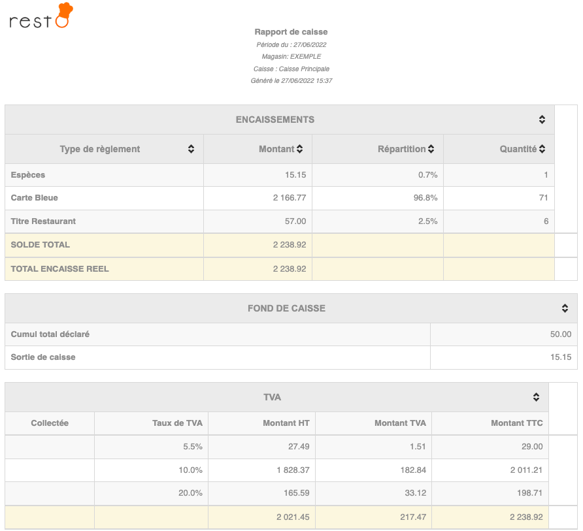This screenshot has width=583, height=531.
Task: Click the Rapport de caisse title
Action: 291,32
